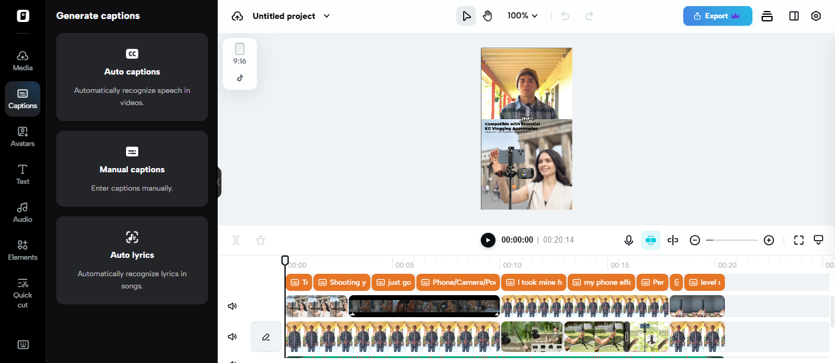
Task: Mute the upper video track
Action: point(232,306)
